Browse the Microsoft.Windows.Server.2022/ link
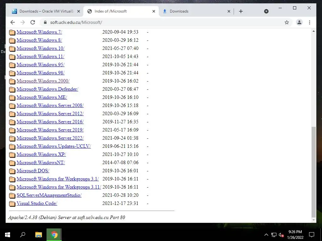 (50, 138)
